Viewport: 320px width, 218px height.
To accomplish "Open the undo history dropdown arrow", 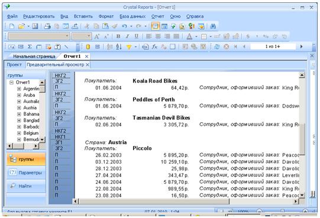I will (131, 27).
